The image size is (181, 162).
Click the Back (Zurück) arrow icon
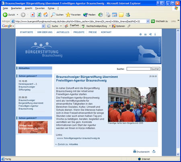pos(5,14)
